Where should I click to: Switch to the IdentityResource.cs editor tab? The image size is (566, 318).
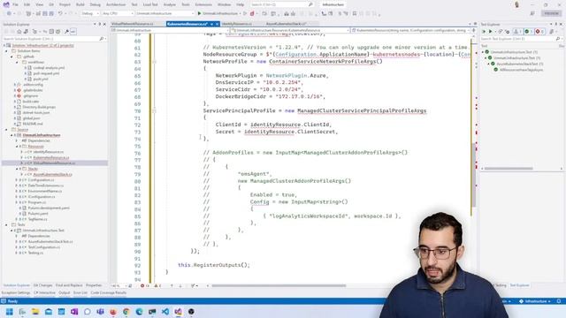pyautogui.click(x=237, y=24)
